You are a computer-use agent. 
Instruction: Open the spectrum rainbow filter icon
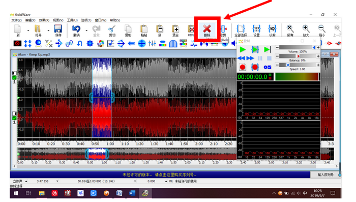coord(163,43)
